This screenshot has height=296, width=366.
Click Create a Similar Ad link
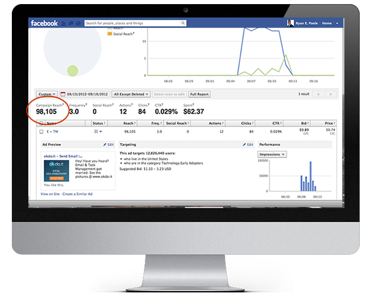[x=77, y=194]
